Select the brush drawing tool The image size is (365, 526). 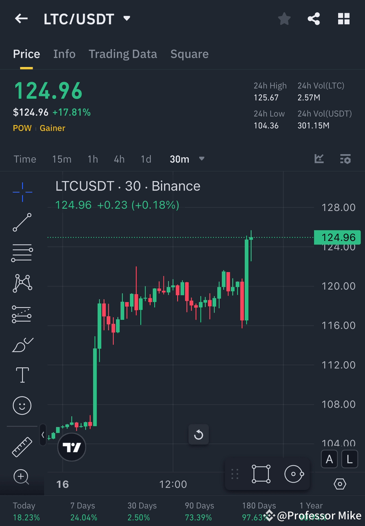(x=22, y=344)
